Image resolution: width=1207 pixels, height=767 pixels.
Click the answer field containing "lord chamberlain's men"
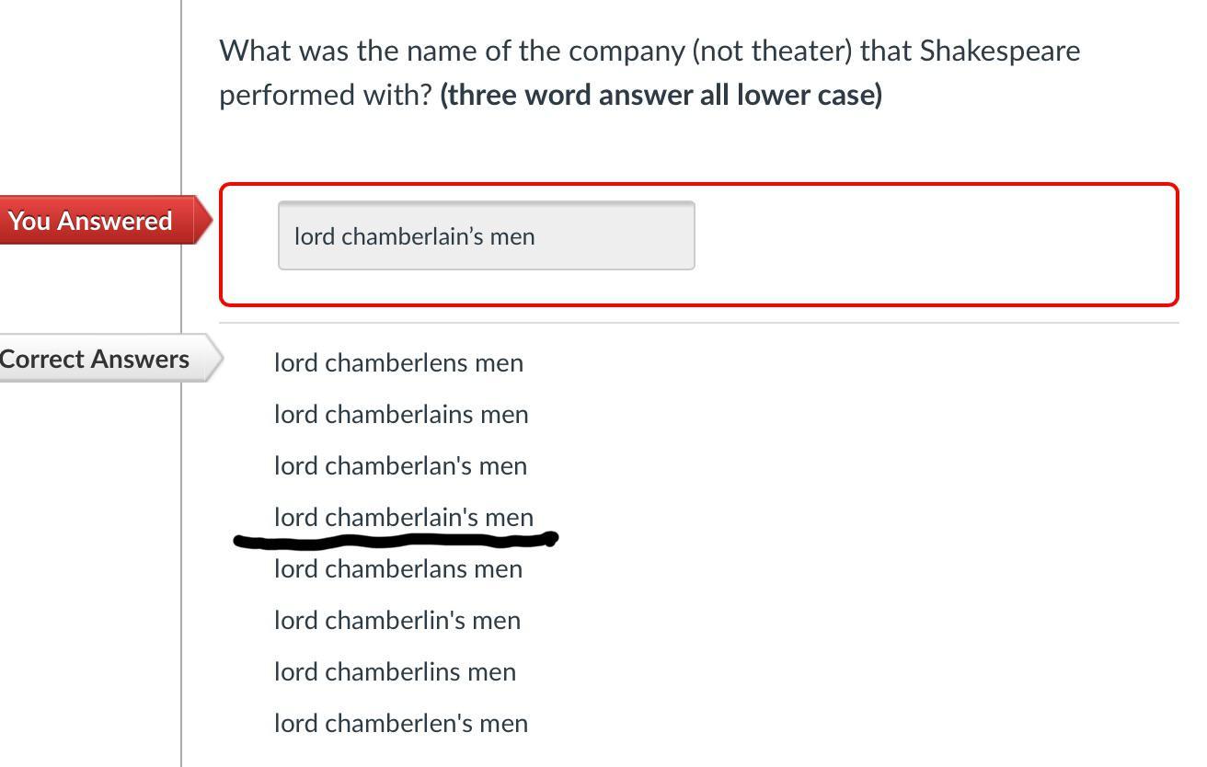coord(486,236)
